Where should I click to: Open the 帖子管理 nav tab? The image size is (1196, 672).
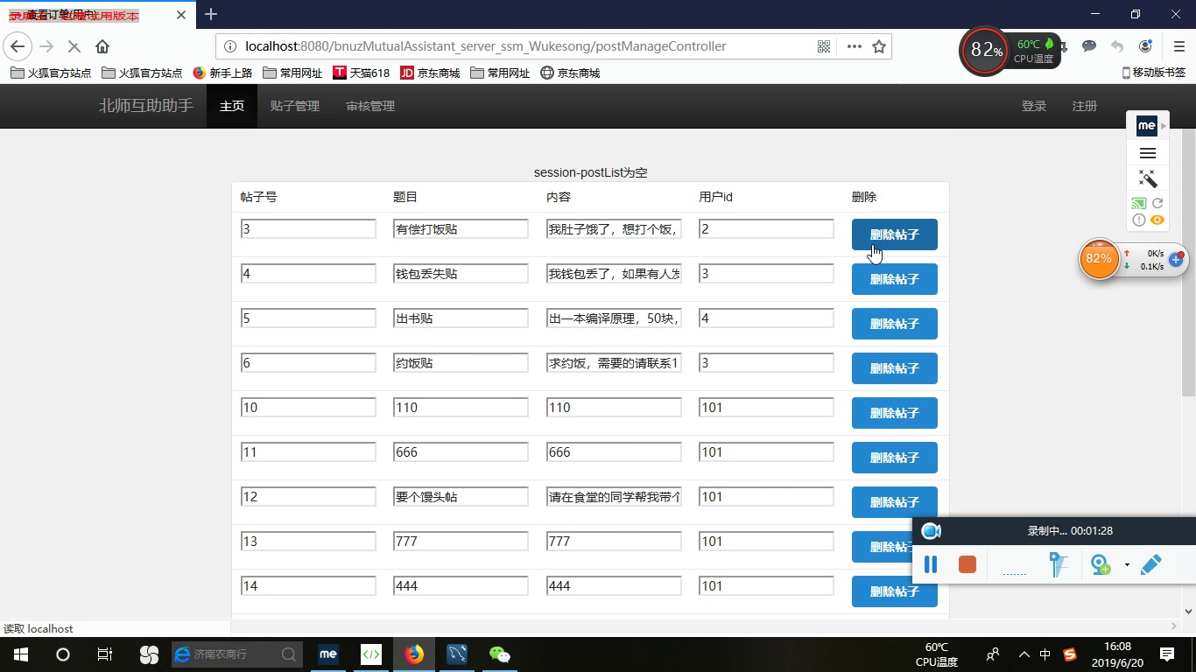coord(295,106)
